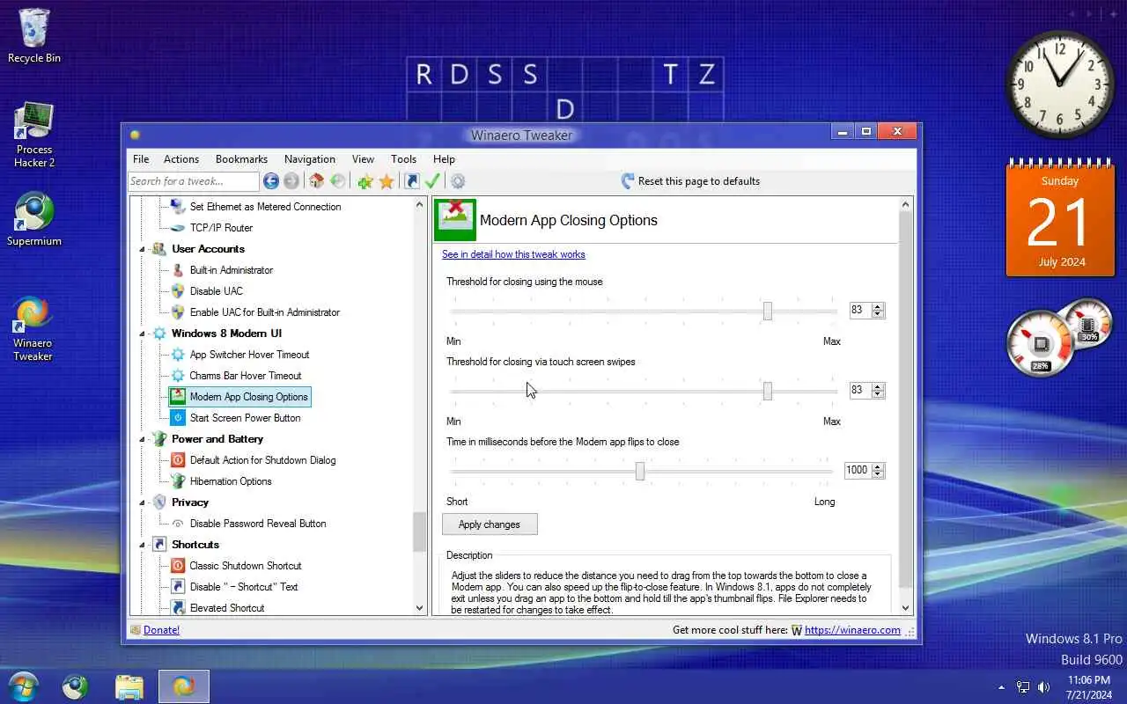This screenshot has height=704, width=1127.
Task: Select Default Action for Shutdown Dialog
Action: pos(262,460)
